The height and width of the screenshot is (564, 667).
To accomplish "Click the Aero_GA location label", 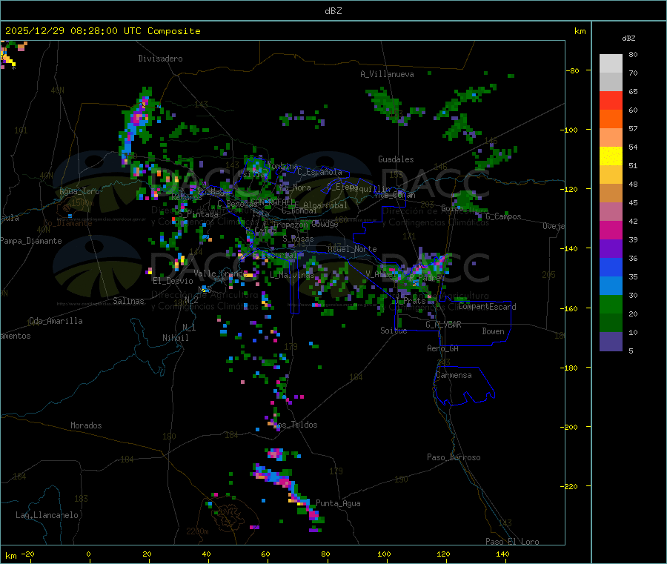I will click(x=442, y=348).
